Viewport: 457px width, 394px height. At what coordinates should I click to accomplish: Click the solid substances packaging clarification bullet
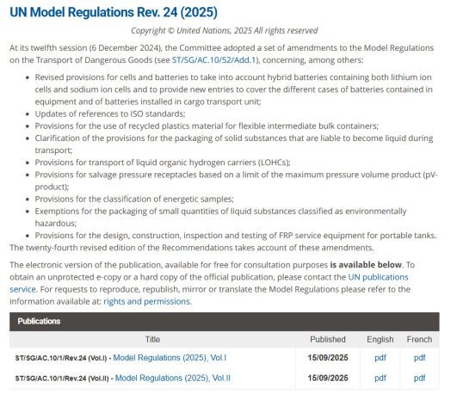coord(234,144)
